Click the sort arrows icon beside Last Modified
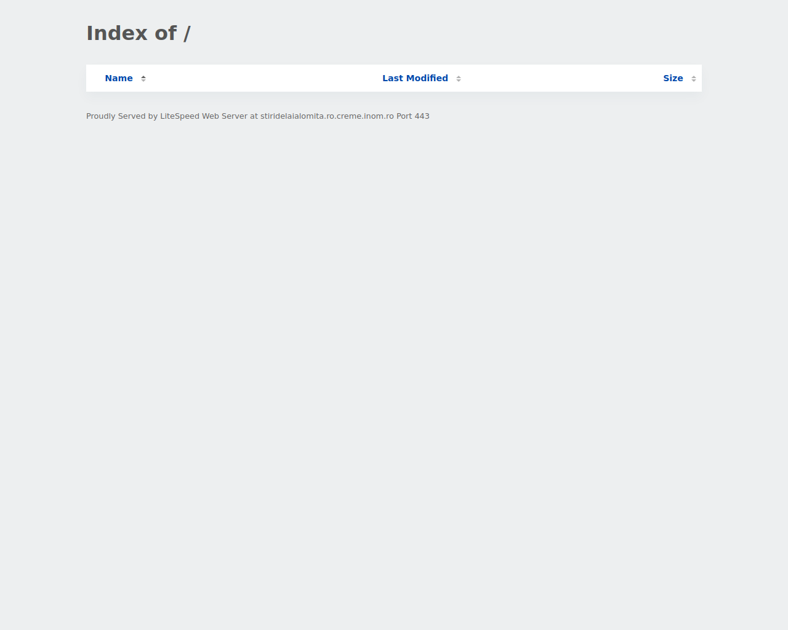 tap(459, 79)
